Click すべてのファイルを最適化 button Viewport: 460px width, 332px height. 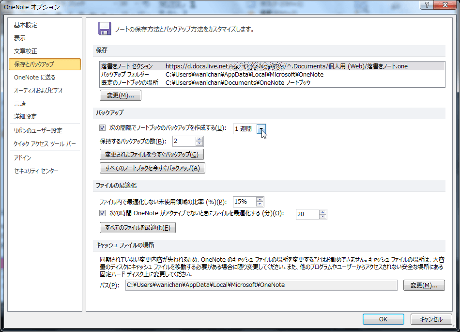(x=138, y=228)
